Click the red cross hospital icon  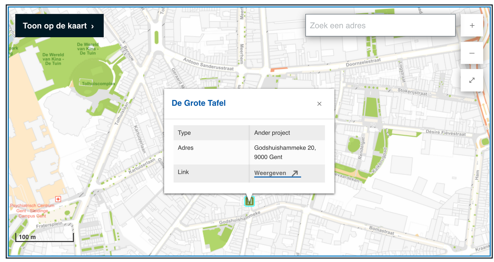58,199
